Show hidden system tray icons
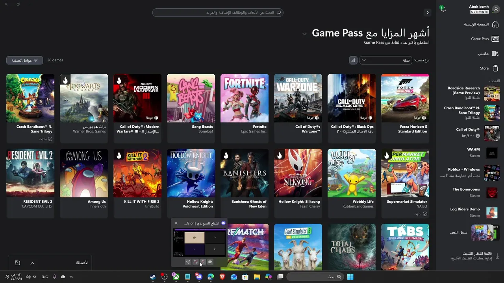504x283 pixels. point(71,277)
